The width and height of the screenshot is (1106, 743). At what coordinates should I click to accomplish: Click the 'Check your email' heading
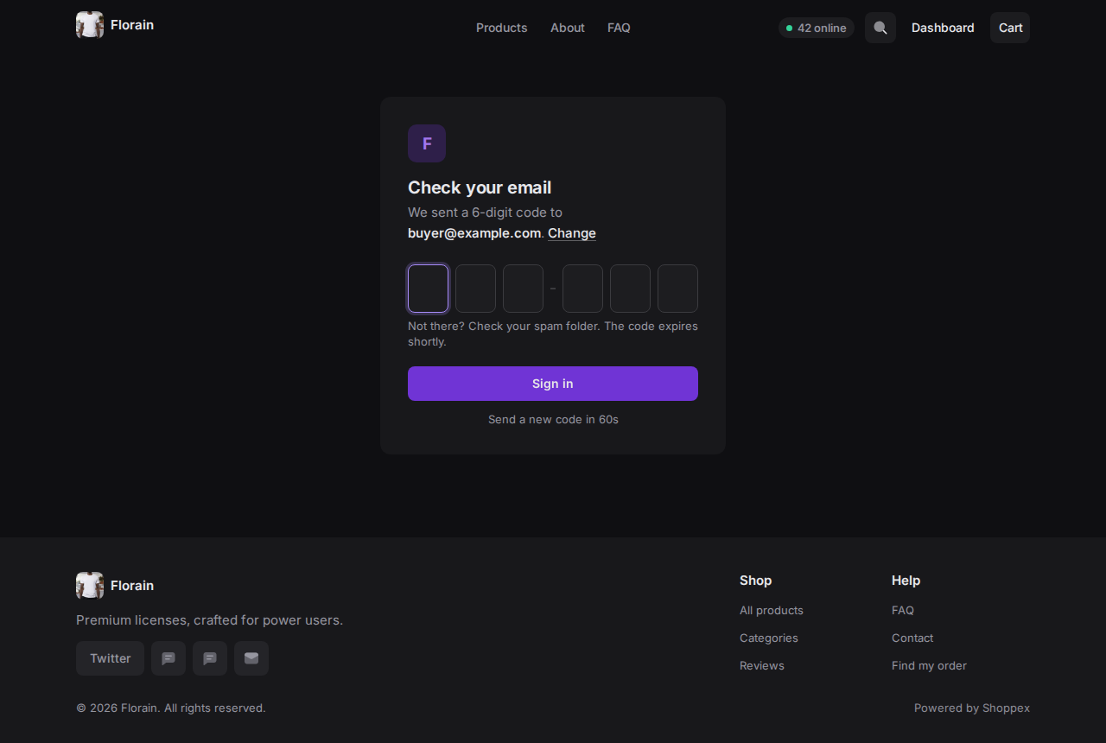480,187
